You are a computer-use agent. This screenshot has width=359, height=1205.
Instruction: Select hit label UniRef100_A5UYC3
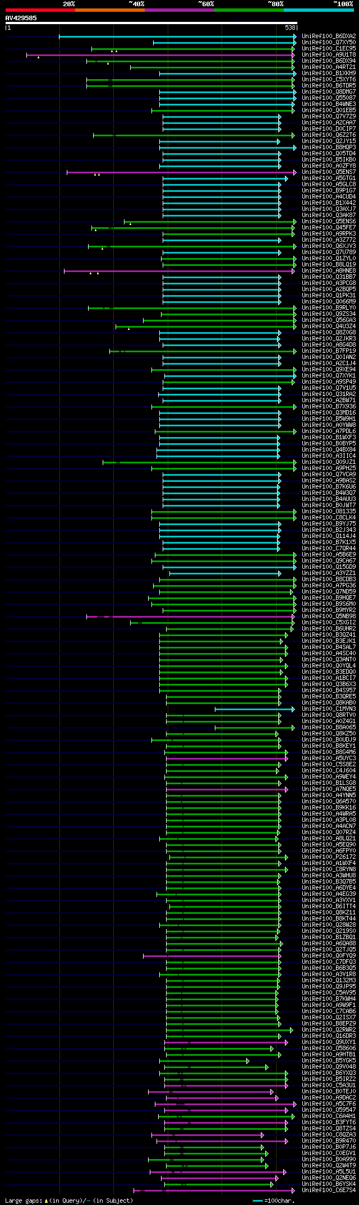[329, 758]
